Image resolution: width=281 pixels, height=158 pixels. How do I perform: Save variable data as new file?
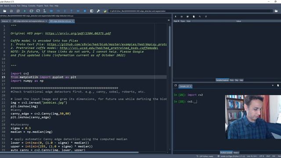[x=187, y=17]
